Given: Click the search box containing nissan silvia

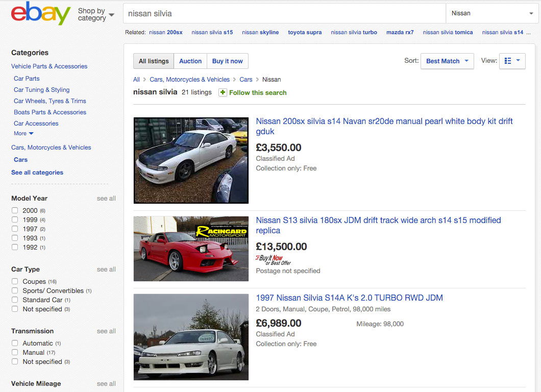Looking at the screenshot, I should click(x=284, y=13).
